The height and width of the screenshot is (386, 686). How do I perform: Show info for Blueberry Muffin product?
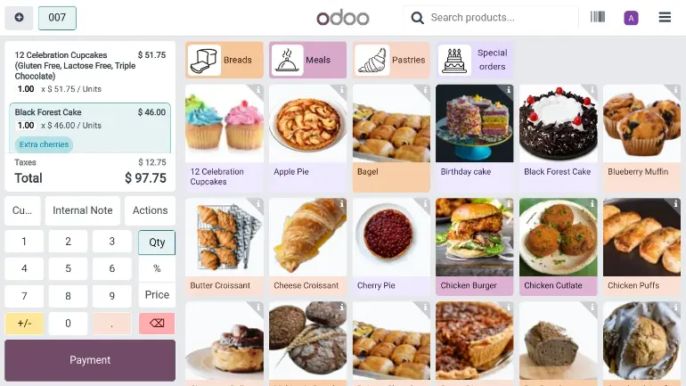tap(675, 91)
